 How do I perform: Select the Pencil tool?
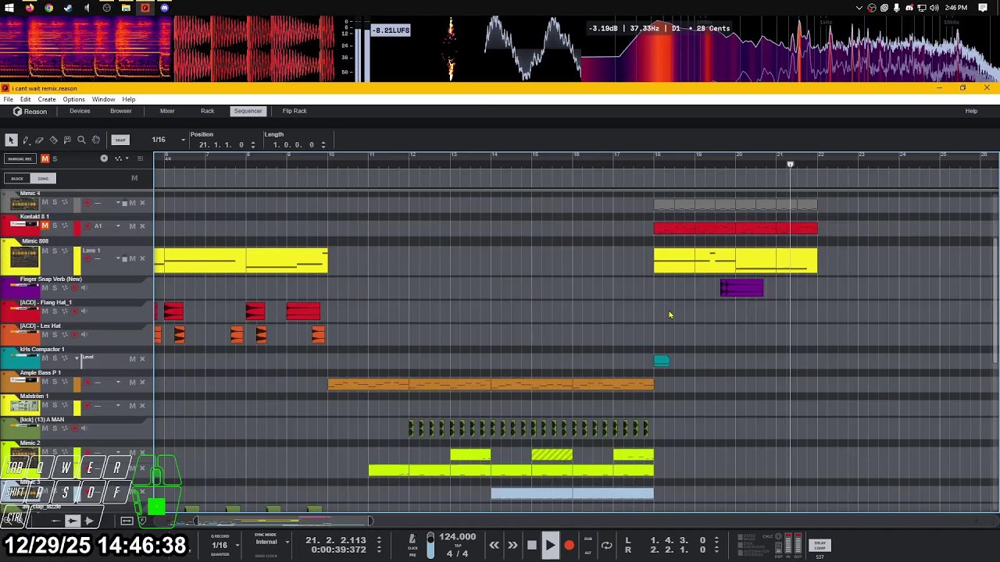26,140
